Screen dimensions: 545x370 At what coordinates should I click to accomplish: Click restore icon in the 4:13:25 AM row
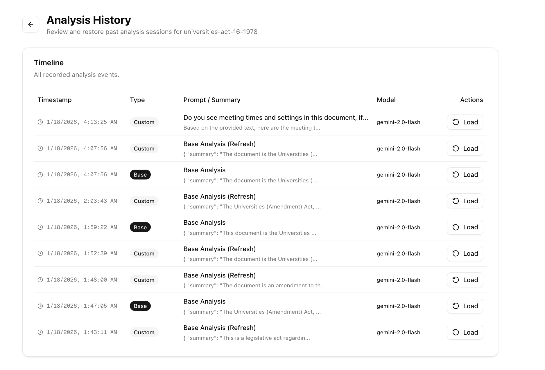[456, 122]
